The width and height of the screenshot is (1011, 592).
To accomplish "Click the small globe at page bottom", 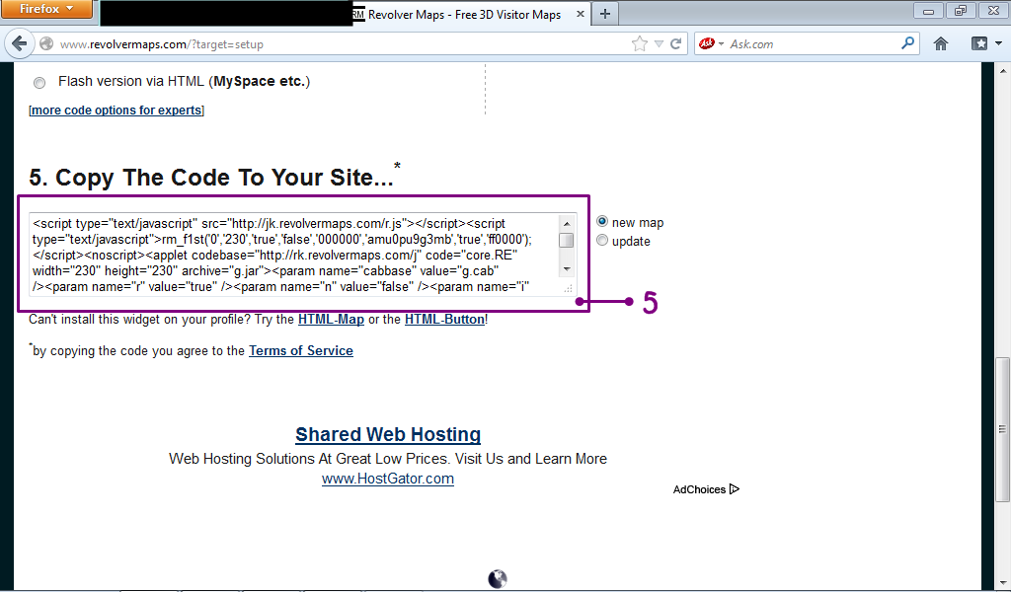I will pos(498,578).
